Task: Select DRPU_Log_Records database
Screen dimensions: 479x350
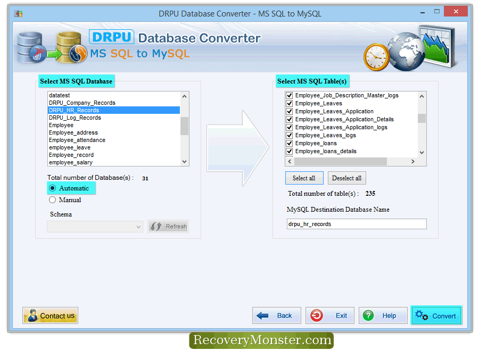Action: pyautogui.click(x=114, y=118)
